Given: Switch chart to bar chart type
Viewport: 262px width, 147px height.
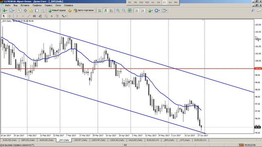Looking at the screenshot, I should coord(100,11).
